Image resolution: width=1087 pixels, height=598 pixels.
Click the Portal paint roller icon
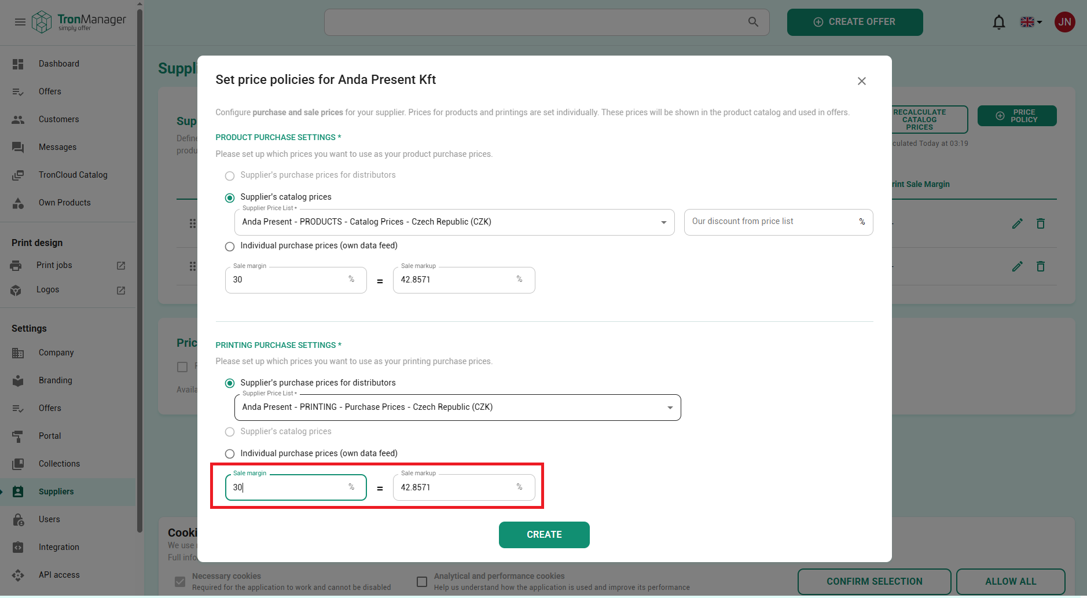click(18, 436)
